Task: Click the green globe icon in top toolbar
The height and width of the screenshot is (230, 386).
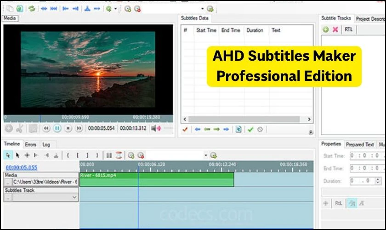Action: click(x=20, y=9)
